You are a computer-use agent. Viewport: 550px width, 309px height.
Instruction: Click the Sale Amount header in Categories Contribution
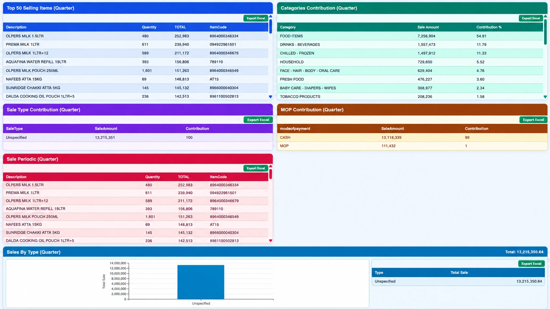(428, 27)
